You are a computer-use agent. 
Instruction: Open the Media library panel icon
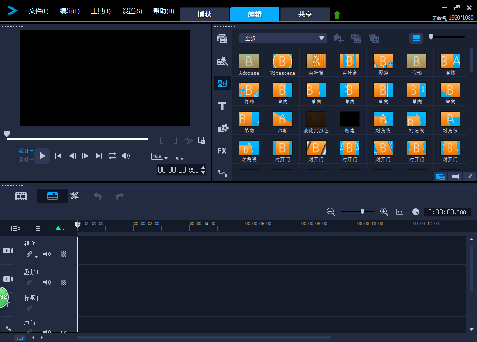(x=222, y=39)
